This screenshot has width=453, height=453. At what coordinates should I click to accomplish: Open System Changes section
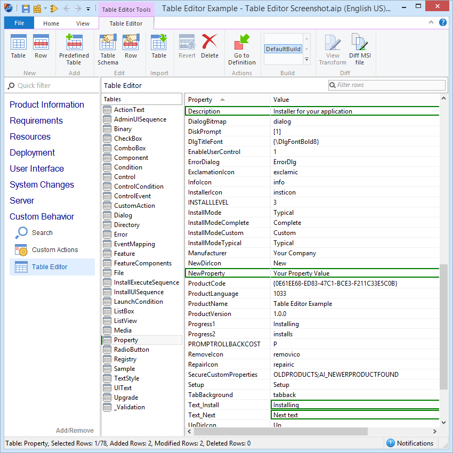point(42,184)
